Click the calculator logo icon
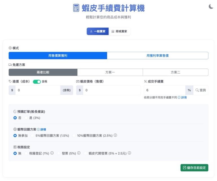 (x=76, y=8)
